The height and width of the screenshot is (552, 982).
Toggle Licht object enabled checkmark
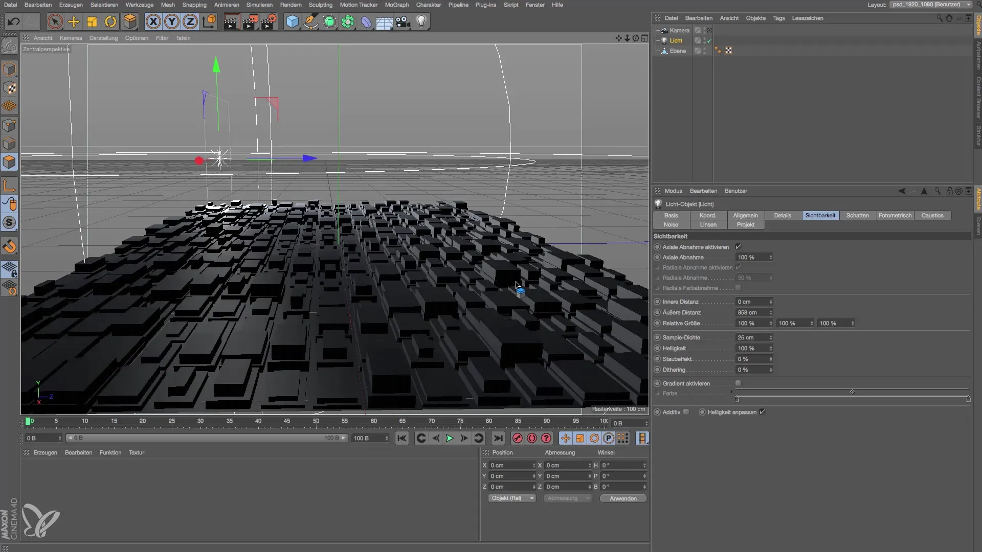[x=709, y=40]
